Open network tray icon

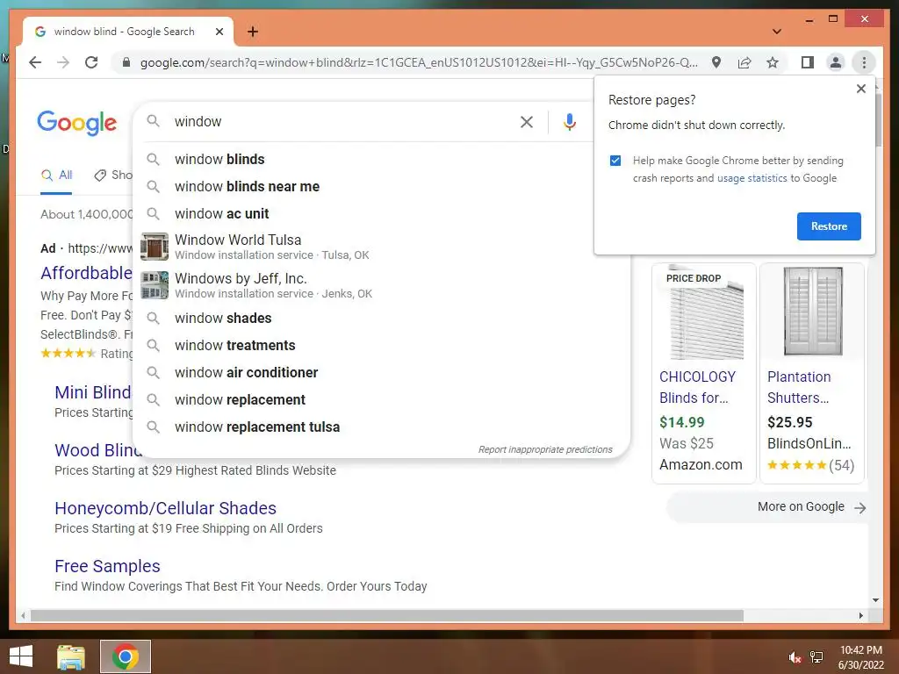pyautogui.click(x=816, y=656)
